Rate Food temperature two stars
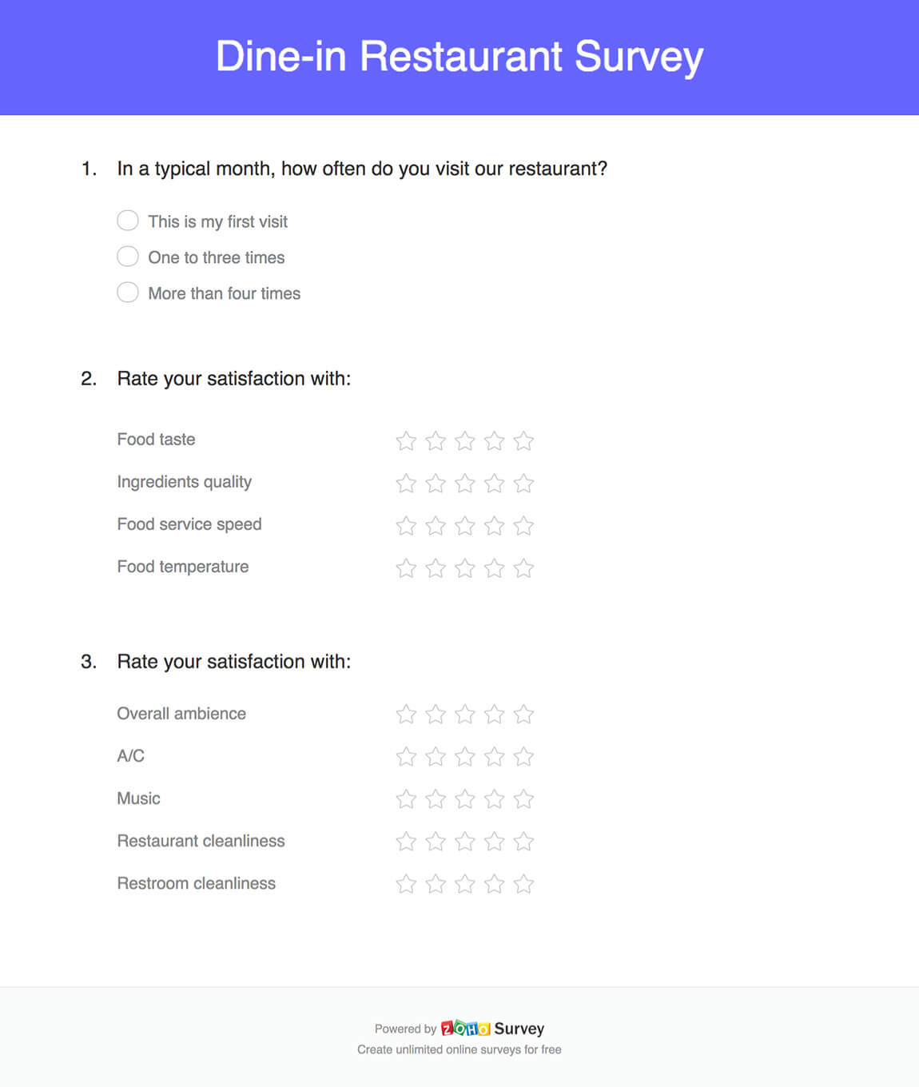919x1087 pixels. pyautogui.click(x=436, y=567)
